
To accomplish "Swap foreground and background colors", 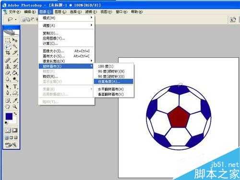I will pyautogui.click(x=15, y=114).
